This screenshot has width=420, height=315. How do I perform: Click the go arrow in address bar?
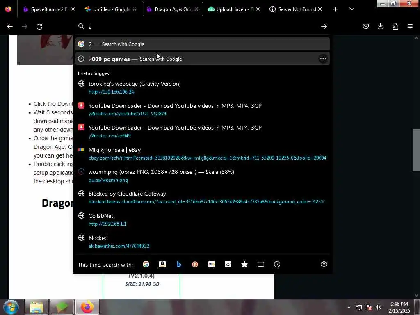[x=324, y=27]
